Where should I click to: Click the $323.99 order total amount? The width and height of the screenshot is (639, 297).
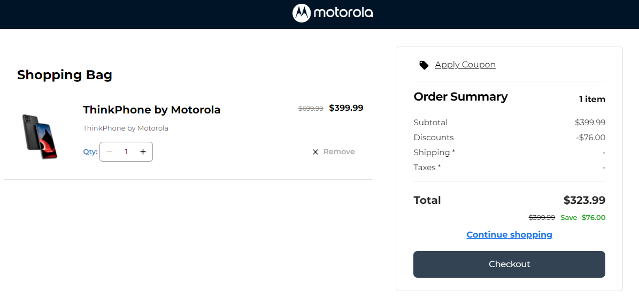click(584, 201)
